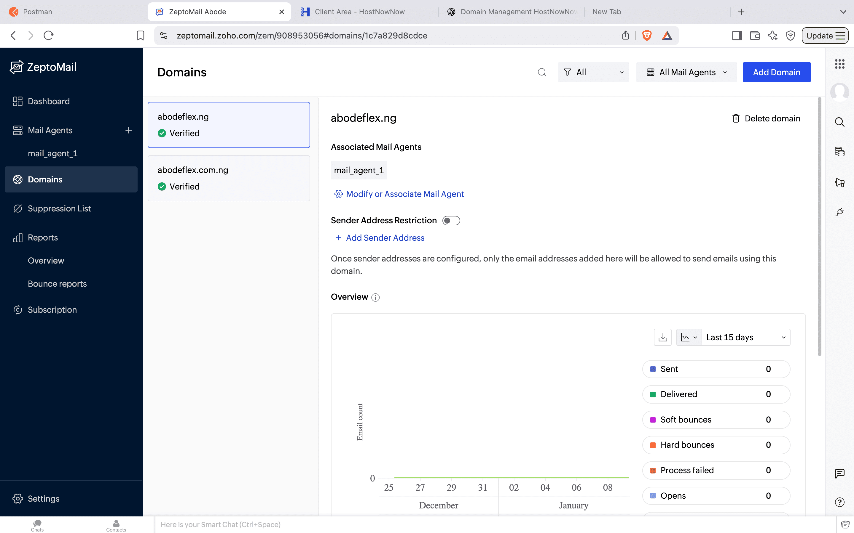Add a new mail agent with plus icon
This screenshot has height=533, width=854.
coord(128,130)
